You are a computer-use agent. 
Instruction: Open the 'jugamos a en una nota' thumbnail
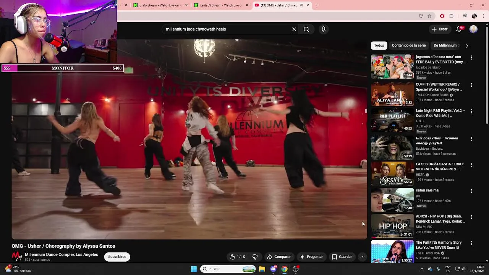[392, 66]
